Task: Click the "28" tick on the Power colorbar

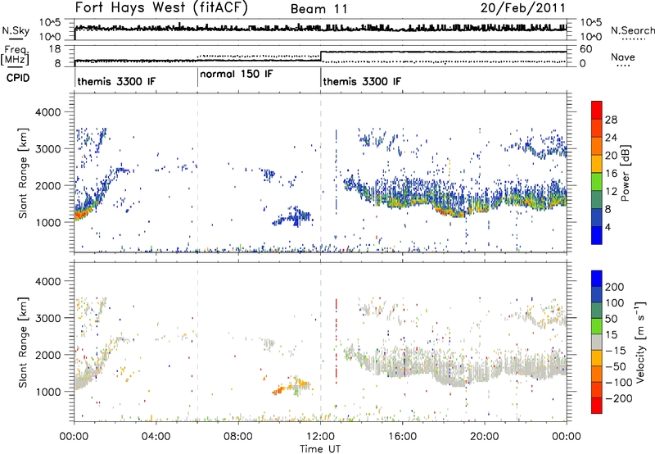Action: (611, 120)
